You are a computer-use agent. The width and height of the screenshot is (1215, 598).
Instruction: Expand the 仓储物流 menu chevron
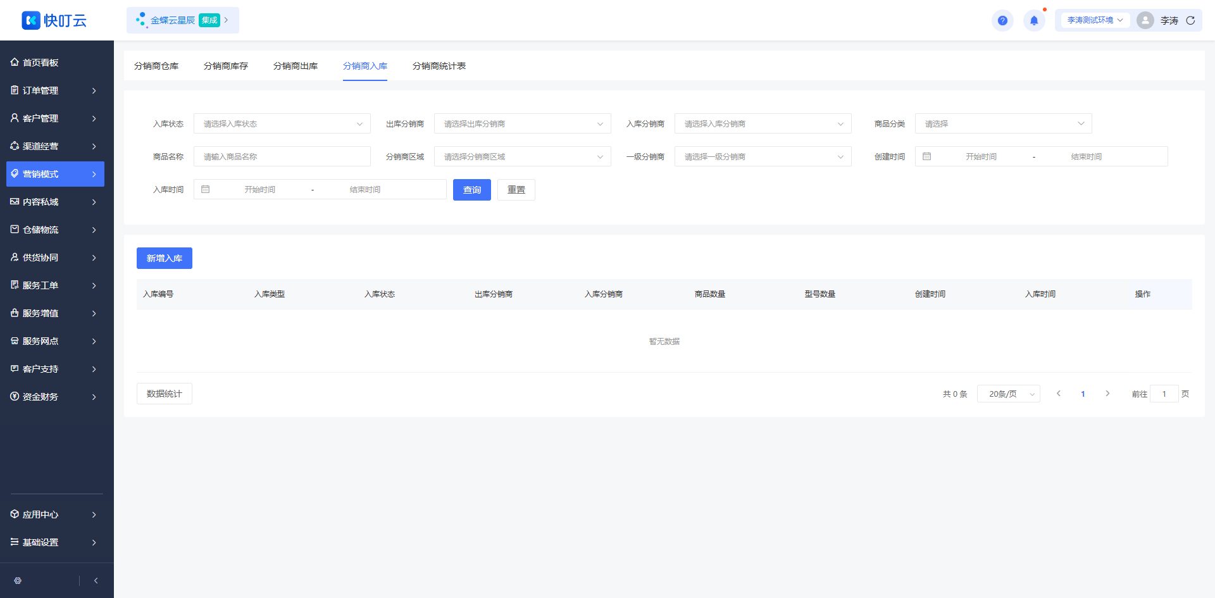click(94, 230)
